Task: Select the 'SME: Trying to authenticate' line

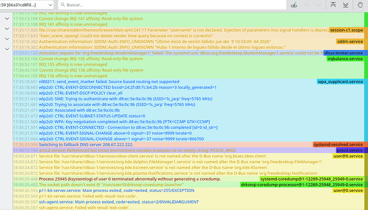Action: click(x=125, y=99)
